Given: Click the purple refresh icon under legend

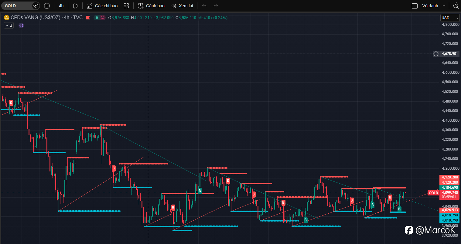Looking at the screenshot, I should coord(21,25).
